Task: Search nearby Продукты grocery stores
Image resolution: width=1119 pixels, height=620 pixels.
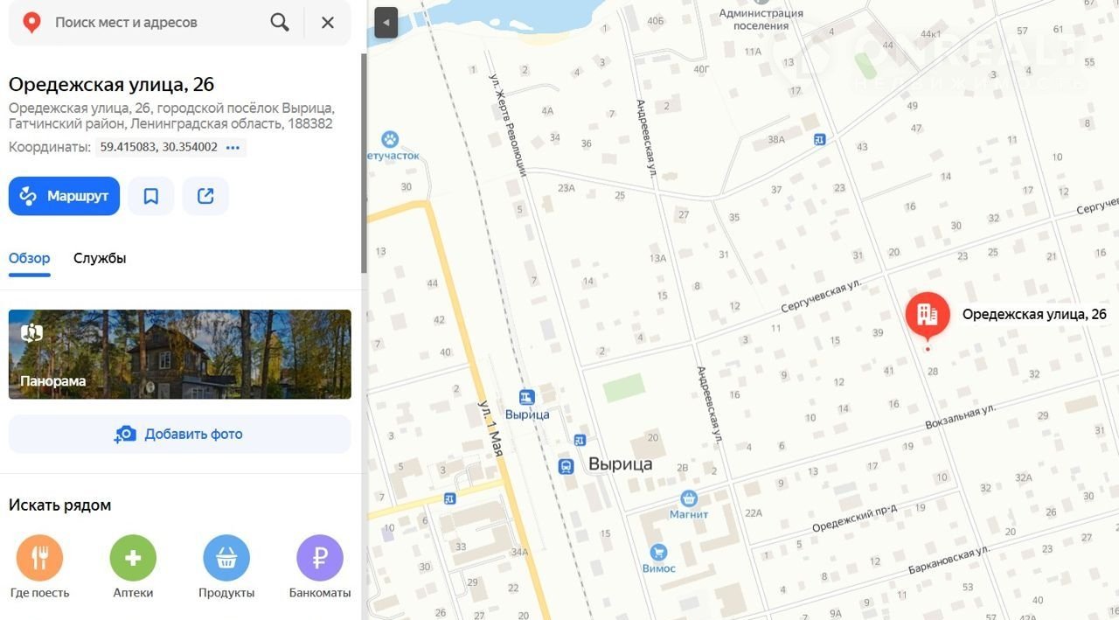Action: [226, 558]
